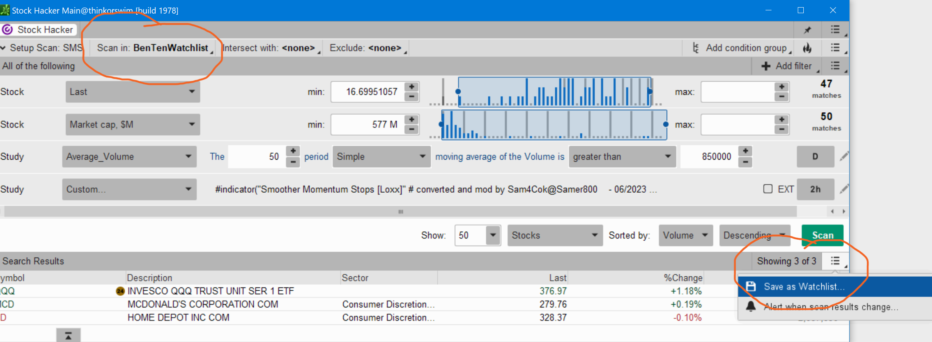Image resolution: width=932 pixels, height=342 pixels.
Task: Select Save as Watchlist... menu item
Action: 835,287
